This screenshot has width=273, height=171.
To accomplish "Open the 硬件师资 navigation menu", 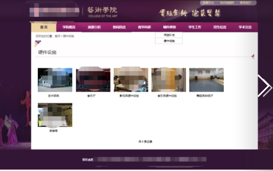I will pyautogui.click(x=170, y=27).
